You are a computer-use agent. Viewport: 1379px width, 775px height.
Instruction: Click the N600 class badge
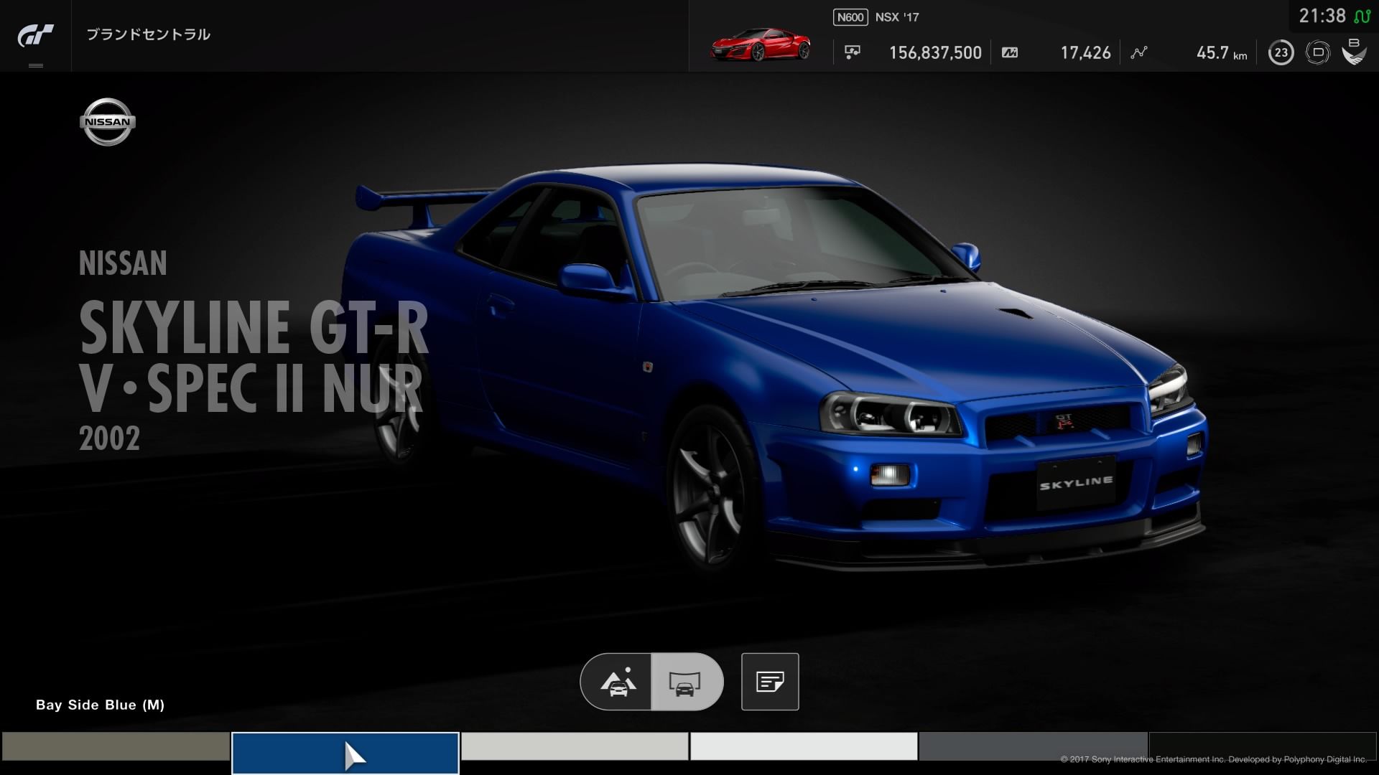(x=850, y=17)
